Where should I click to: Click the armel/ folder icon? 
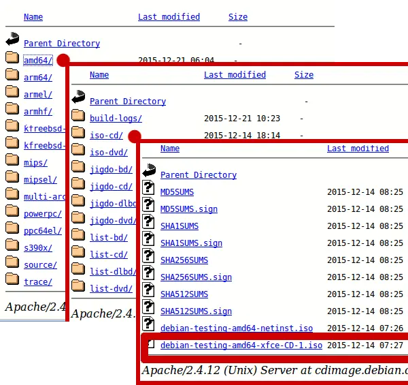12,92
